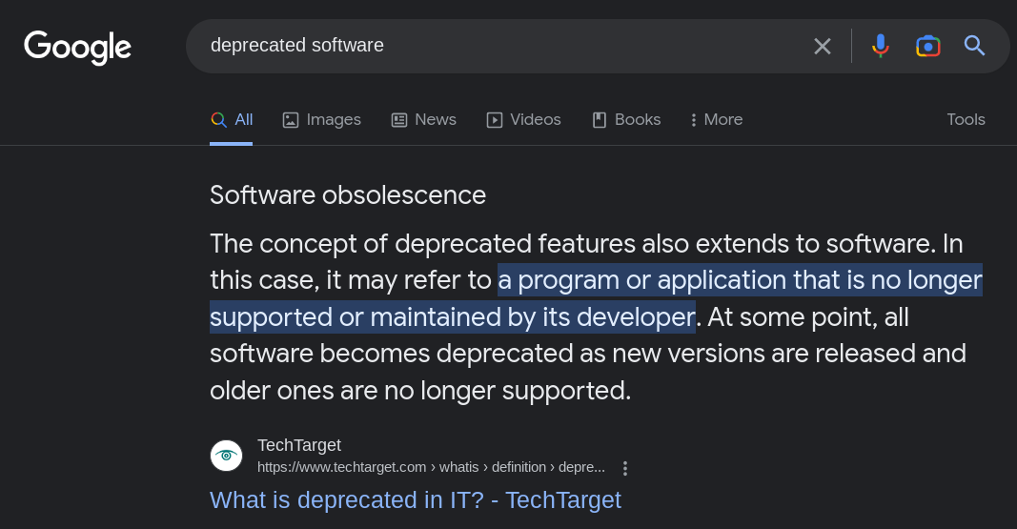Open "What is deprecated in IT? - TechTarget" link
This screenshot has height=529, width=1017.
click(416, 499)
